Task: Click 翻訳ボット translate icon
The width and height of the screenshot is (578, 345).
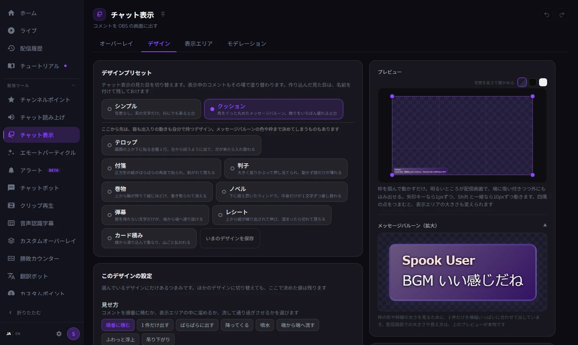Action: point(11,276)
